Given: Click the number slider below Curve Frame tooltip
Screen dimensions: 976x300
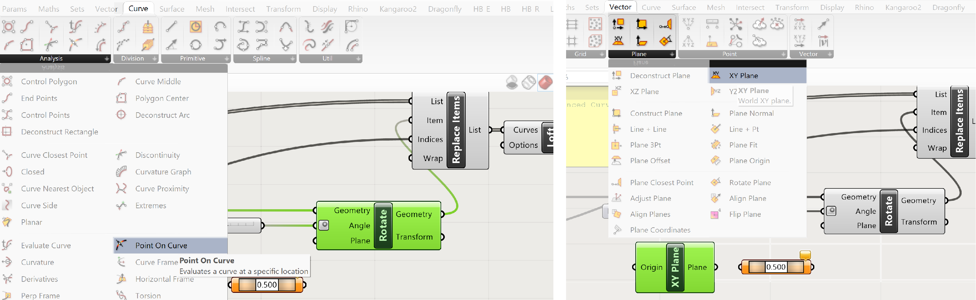Looking at the screenshot, I should coord(267,285).
